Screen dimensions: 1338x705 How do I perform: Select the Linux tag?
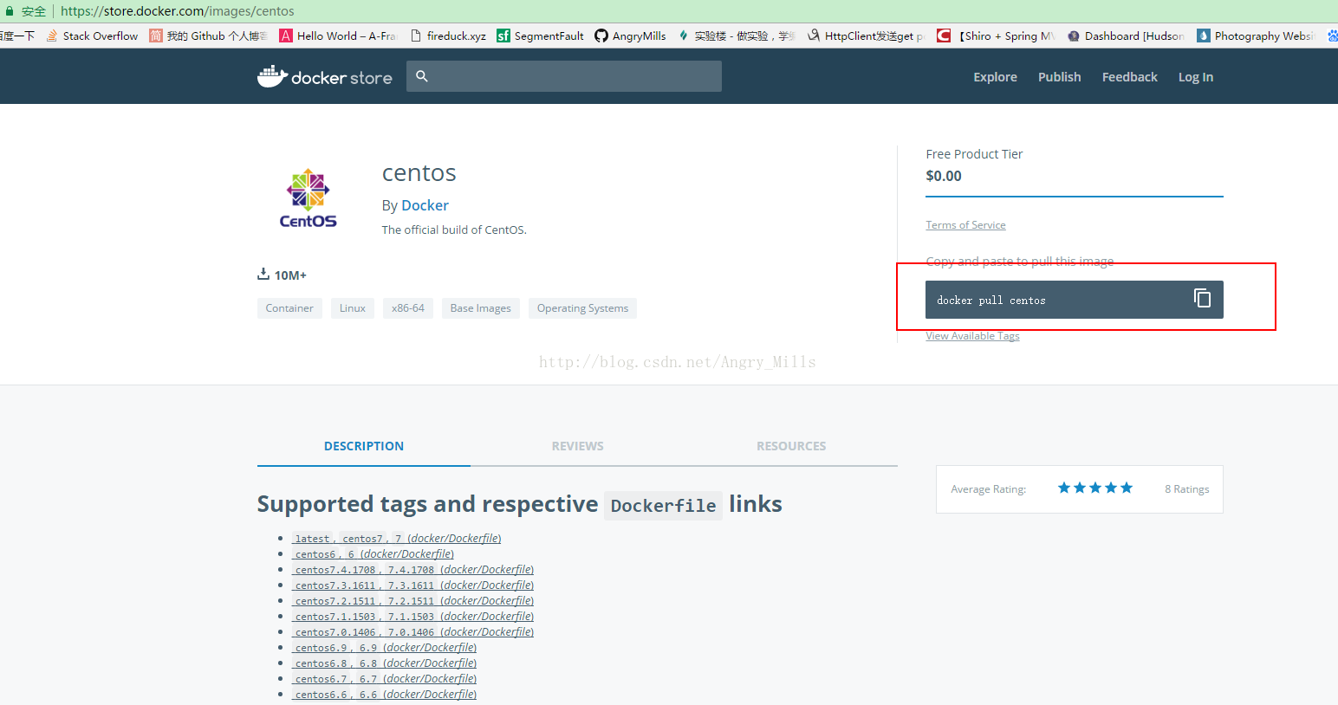coord(353,308)
